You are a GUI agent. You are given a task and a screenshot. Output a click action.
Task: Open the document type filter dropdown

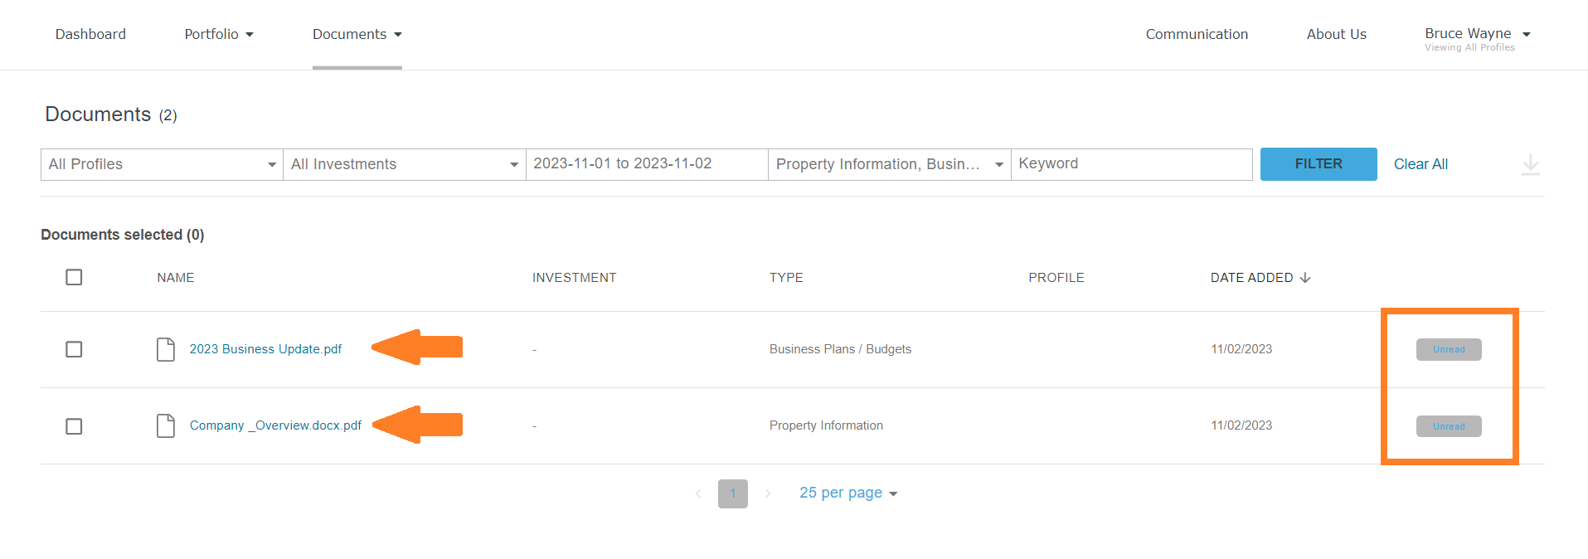point(890,164)
